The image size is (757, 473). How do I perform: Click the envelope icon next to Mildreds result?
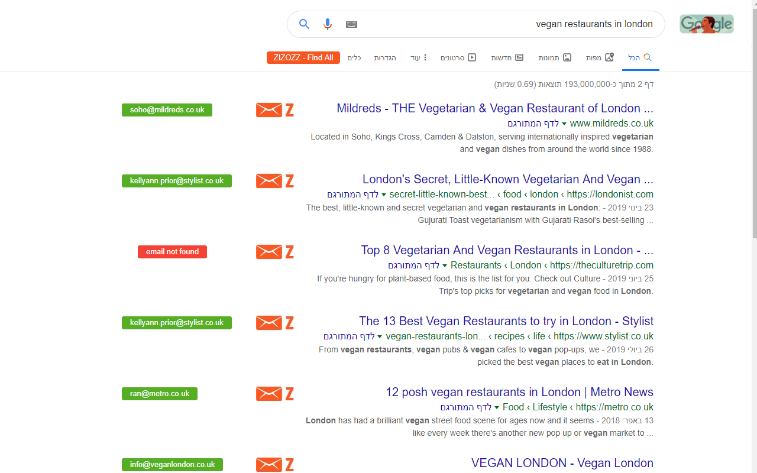[x=268, y=110]
